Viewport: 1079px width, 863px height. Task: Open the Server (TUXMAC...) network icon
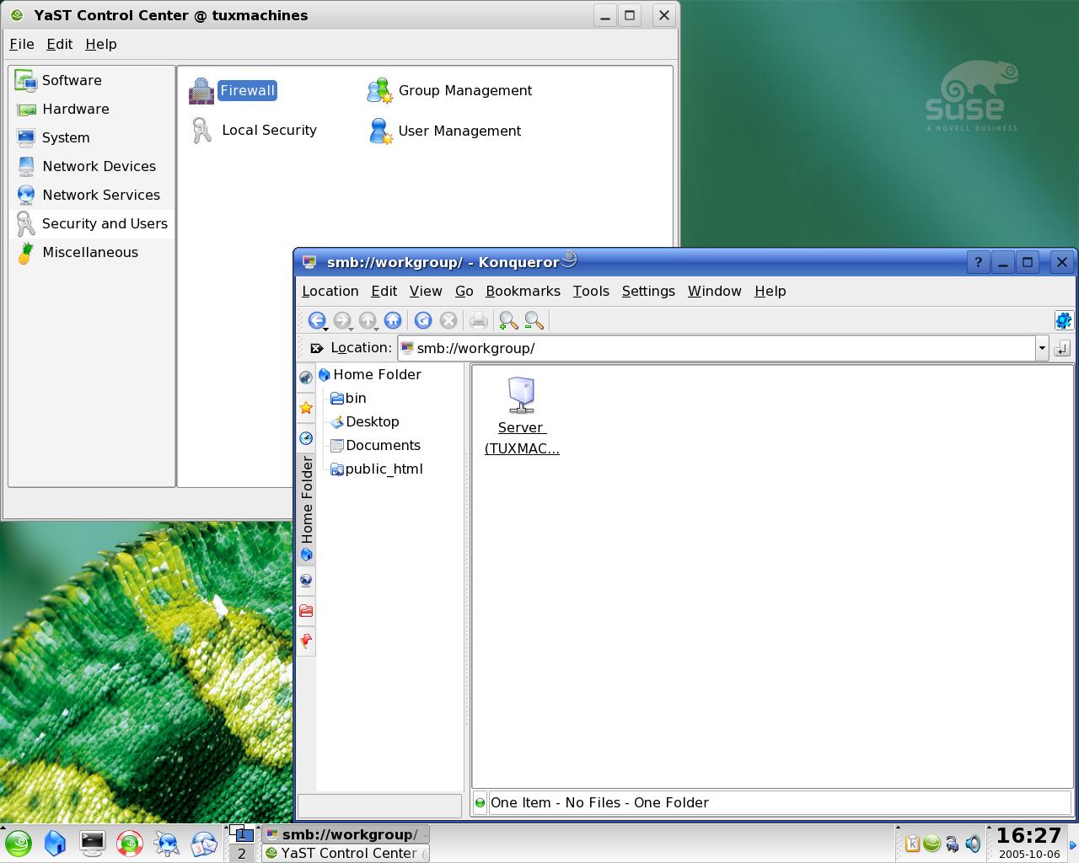point(522,416)
